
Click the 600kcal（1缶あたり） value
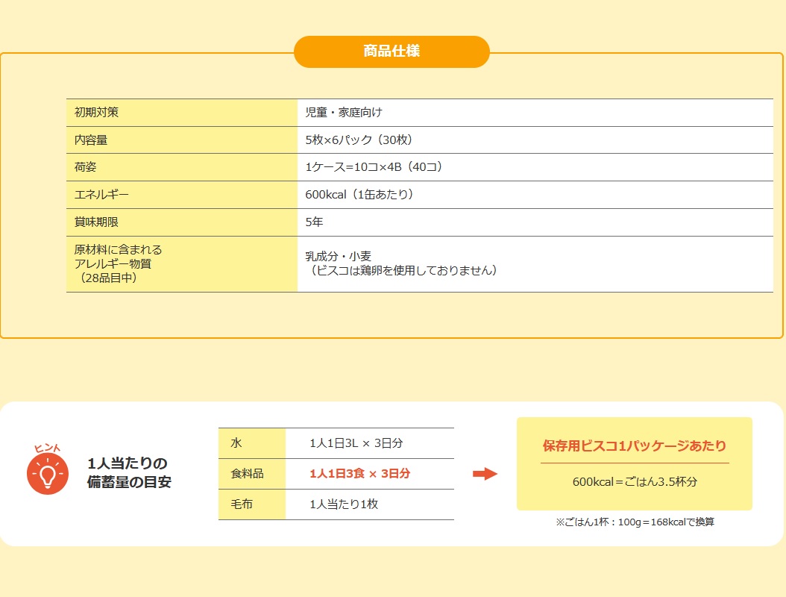point(359,195)
